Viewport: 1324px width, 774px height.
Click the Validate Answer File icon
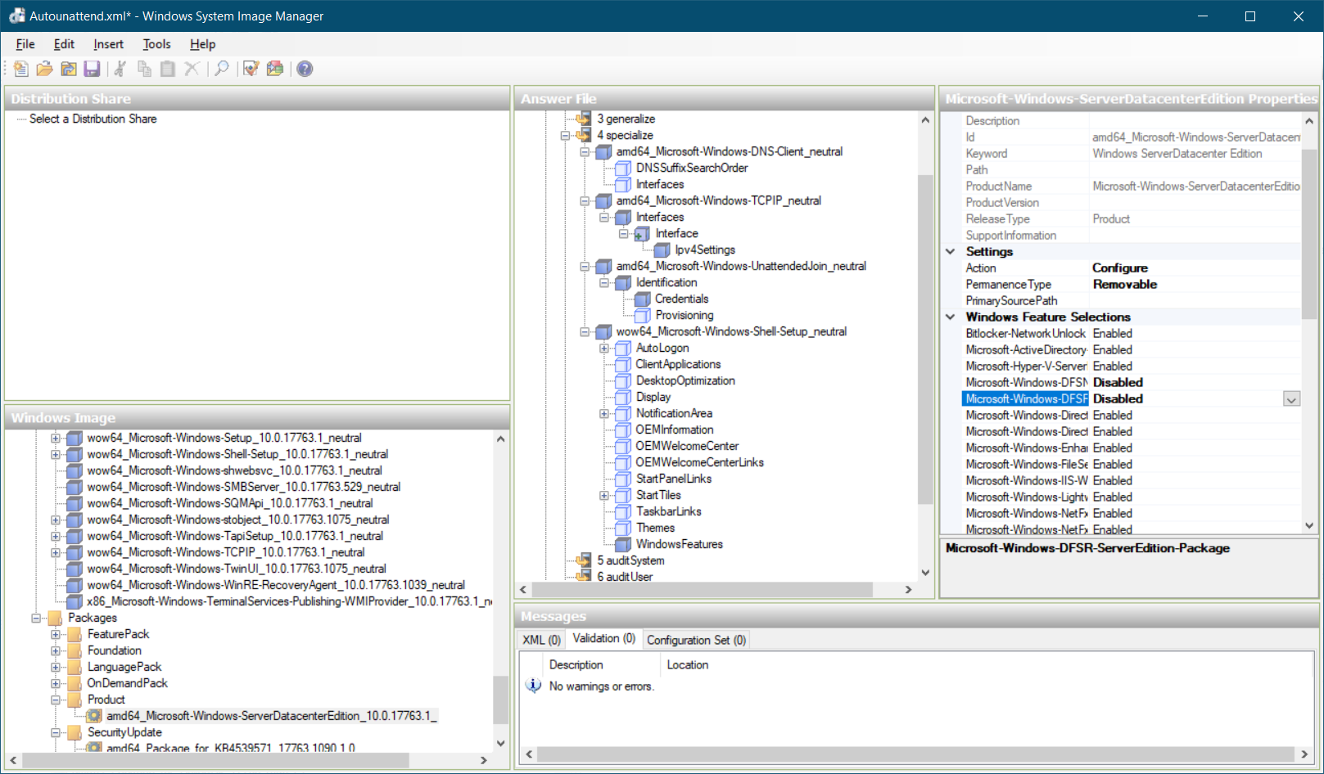point(251,69)
